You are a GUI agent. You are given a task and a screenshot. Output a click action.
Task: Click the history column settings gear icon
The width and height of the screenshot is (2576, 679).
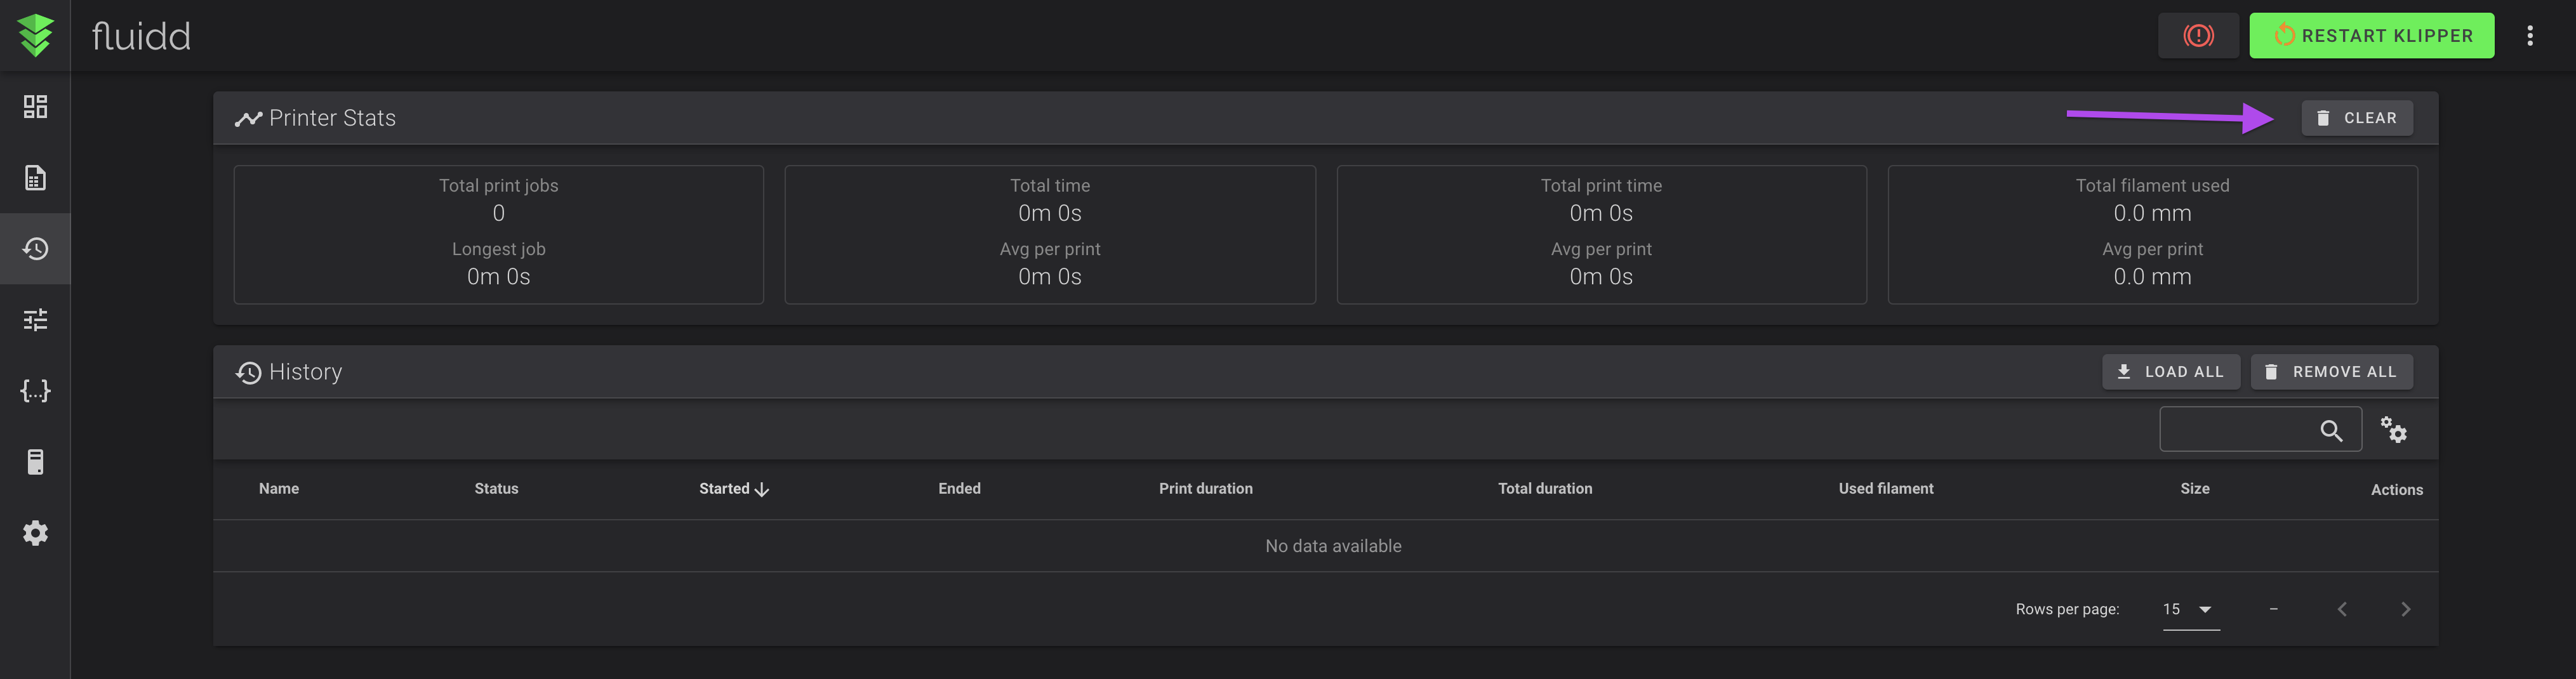click(2395, 429)
